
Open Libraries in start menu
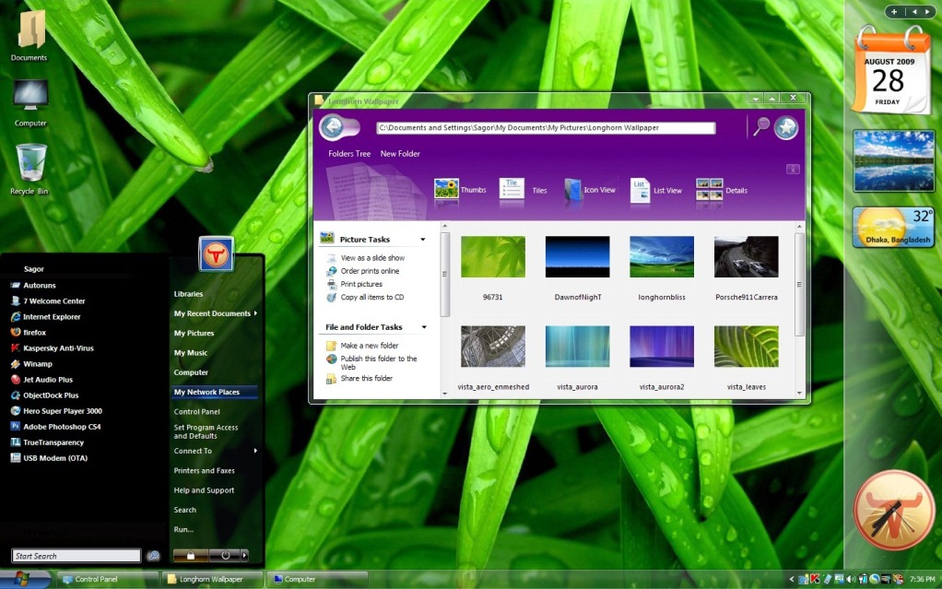tap(188, 294)
